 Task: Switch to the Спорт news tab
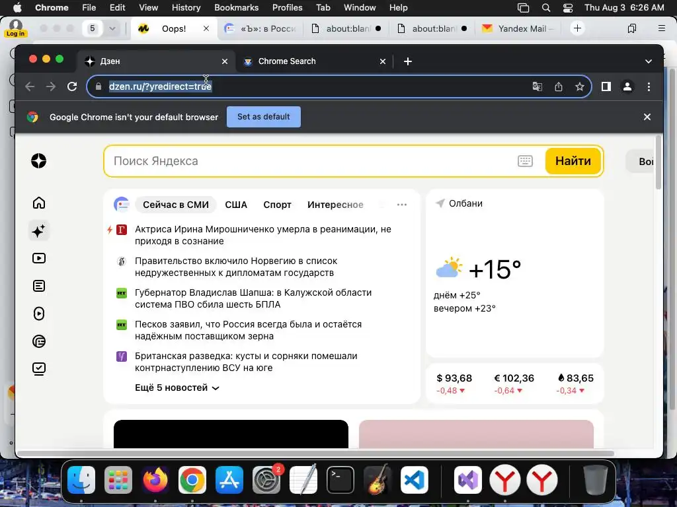277,205
